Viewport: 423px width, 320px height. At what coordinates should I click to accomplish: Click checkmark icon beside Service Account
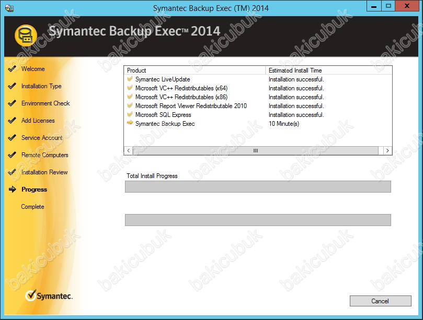[x=12, y=138]
